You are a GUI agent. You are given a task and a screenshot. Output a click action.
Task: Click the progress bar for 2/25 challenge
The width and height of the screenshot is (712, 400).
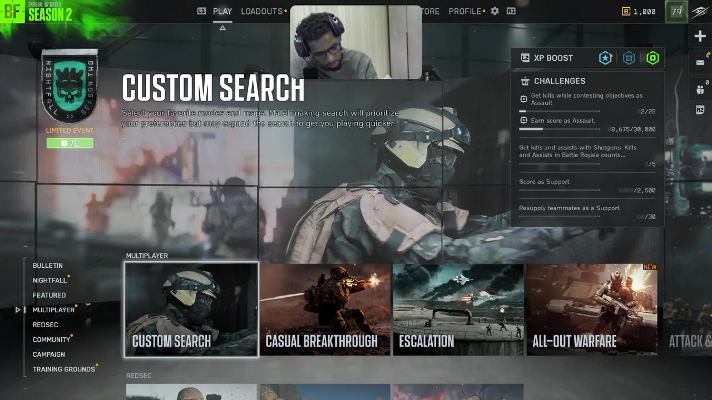tap(560, 111)
